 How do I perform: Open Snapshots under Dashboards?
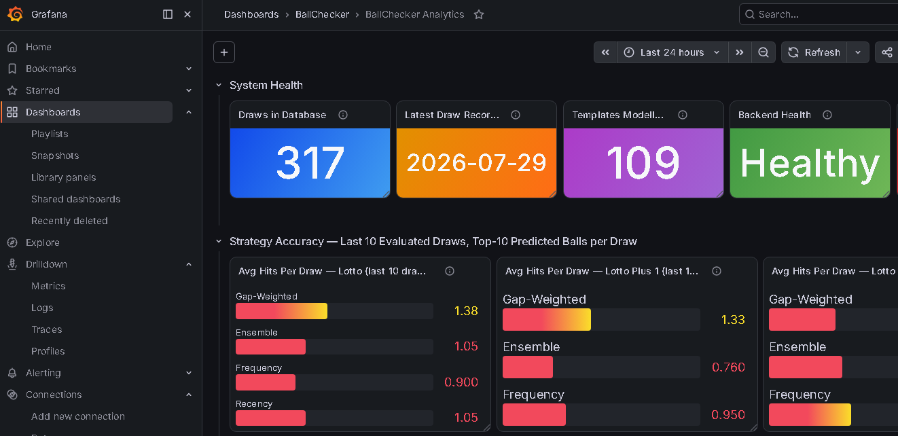click(x=55, y=156)
